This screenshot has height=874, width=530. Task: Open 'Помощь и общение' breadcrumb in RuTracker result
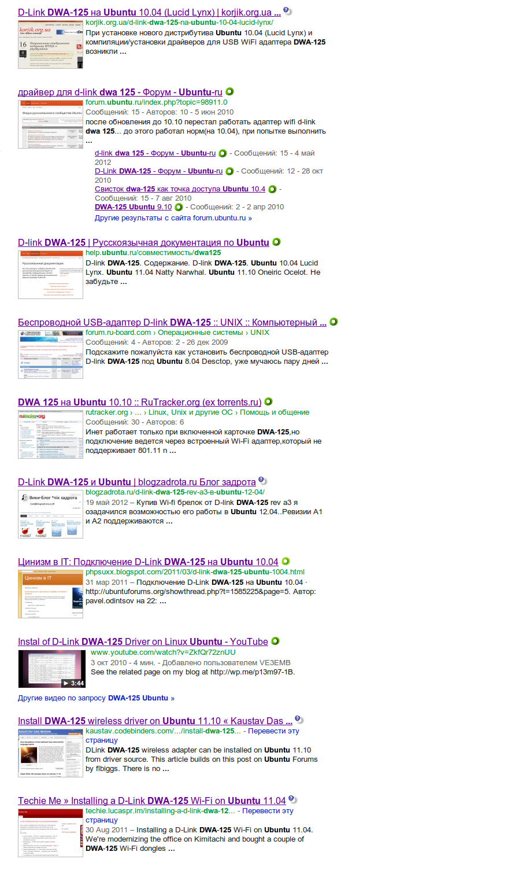[x=275, y=412]
